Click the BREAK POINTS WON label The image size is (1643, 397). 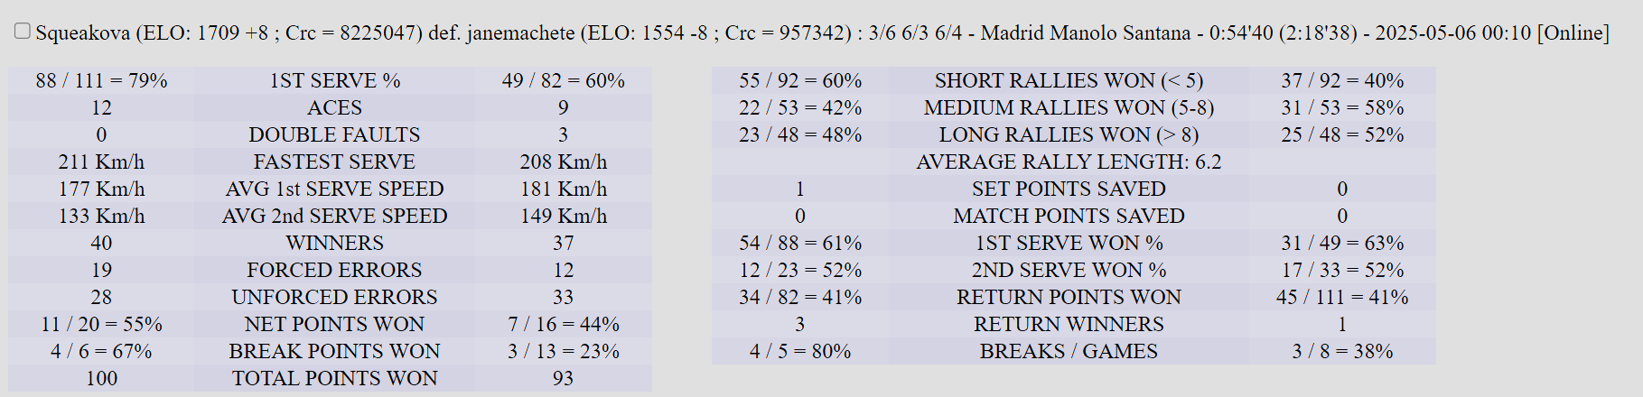click(334, 352)
